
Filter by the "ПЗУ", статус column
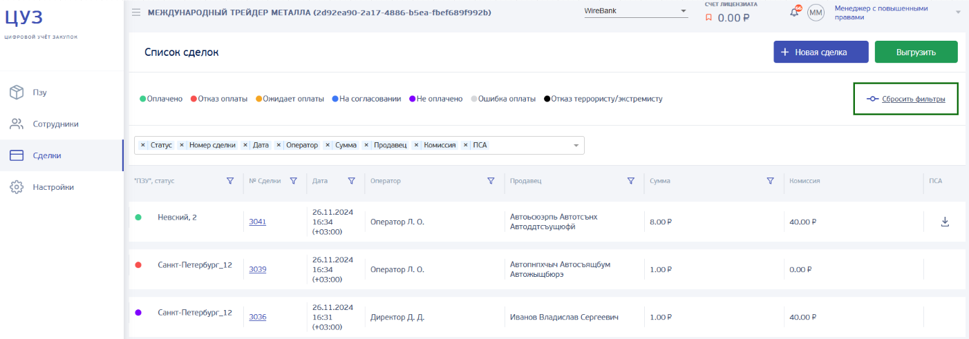pos(230,181)
